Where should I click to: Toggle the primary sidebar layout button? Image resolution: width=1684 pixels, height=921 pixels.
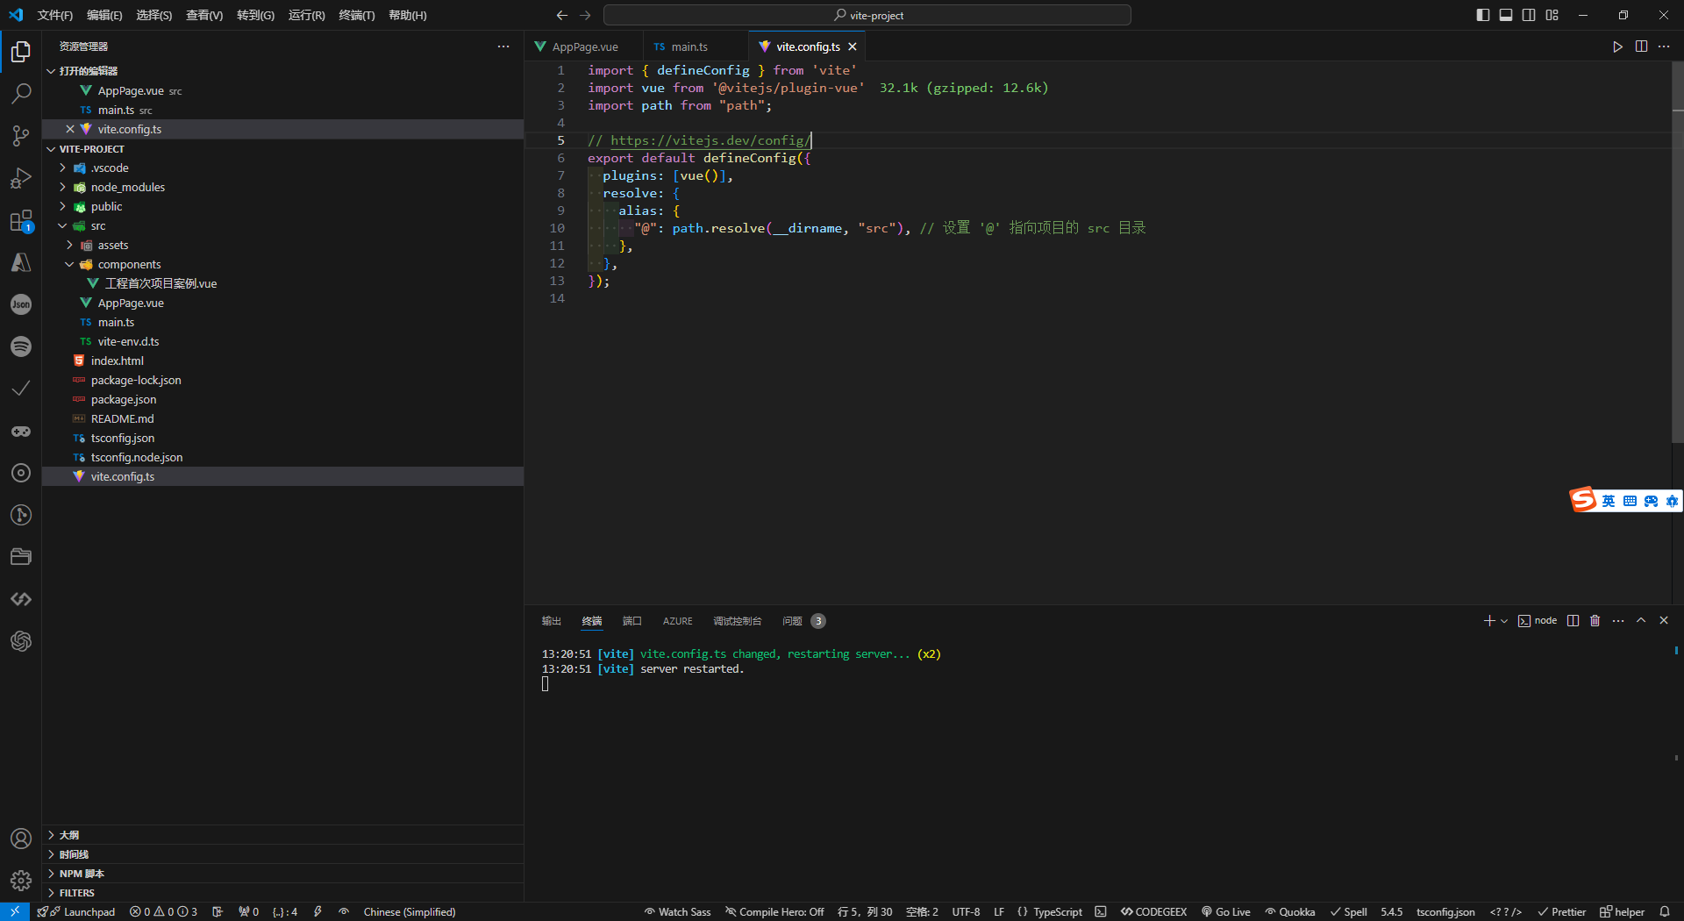pos(1483,15)
